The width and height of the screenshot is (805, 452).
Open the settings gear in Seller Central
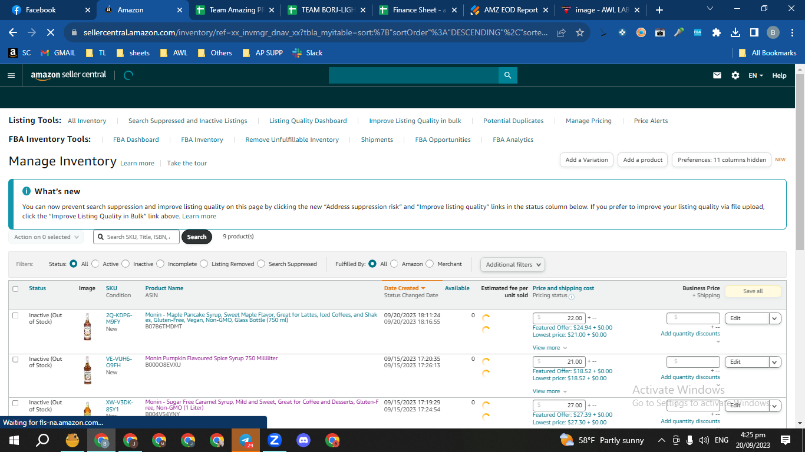[735, 75]
